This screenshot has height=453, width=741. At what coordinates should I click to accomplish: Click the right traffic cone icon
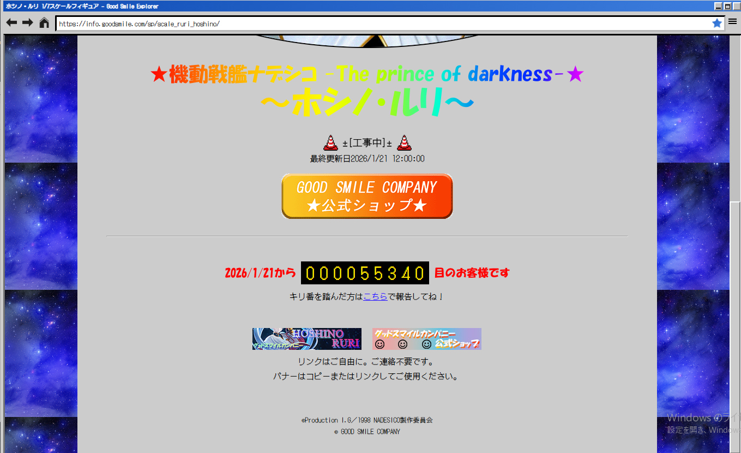(404, 142)
